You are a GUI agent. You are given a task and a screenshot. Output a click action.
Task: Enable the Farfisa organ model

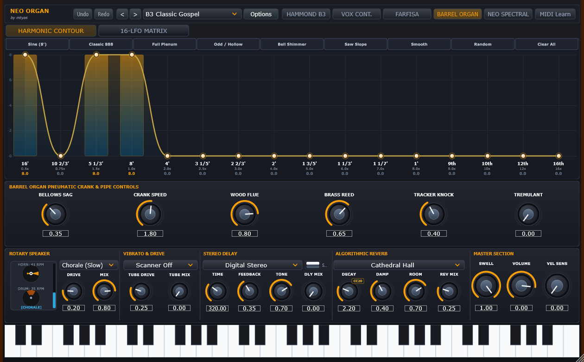407,14
